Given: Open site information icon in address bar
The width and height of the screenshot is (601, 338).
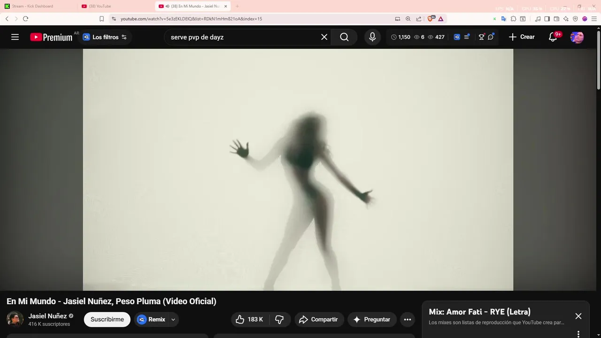Looking at the screenshot, I should (114, 19).
